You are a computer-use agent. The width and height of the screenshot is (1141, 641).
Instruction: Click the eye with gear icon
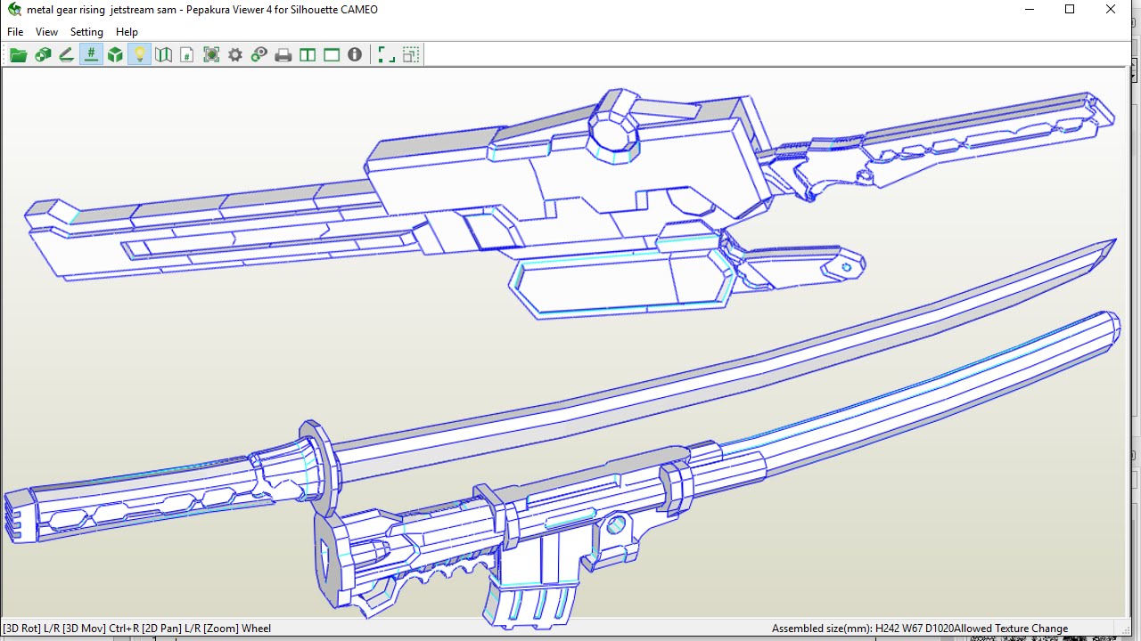(x=259, y=55)
